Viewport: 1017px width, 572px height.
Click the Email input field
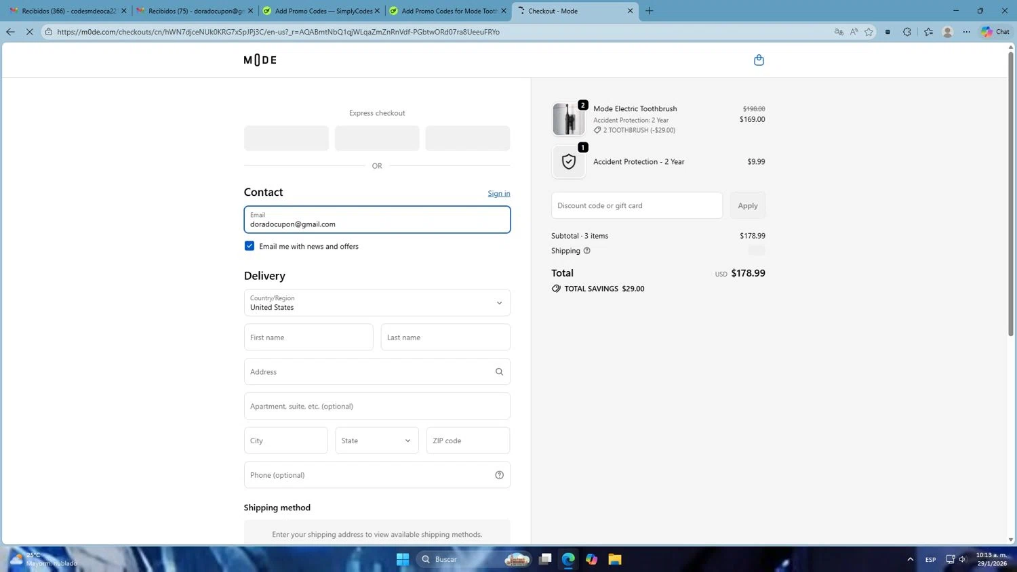tap(377, 220)
